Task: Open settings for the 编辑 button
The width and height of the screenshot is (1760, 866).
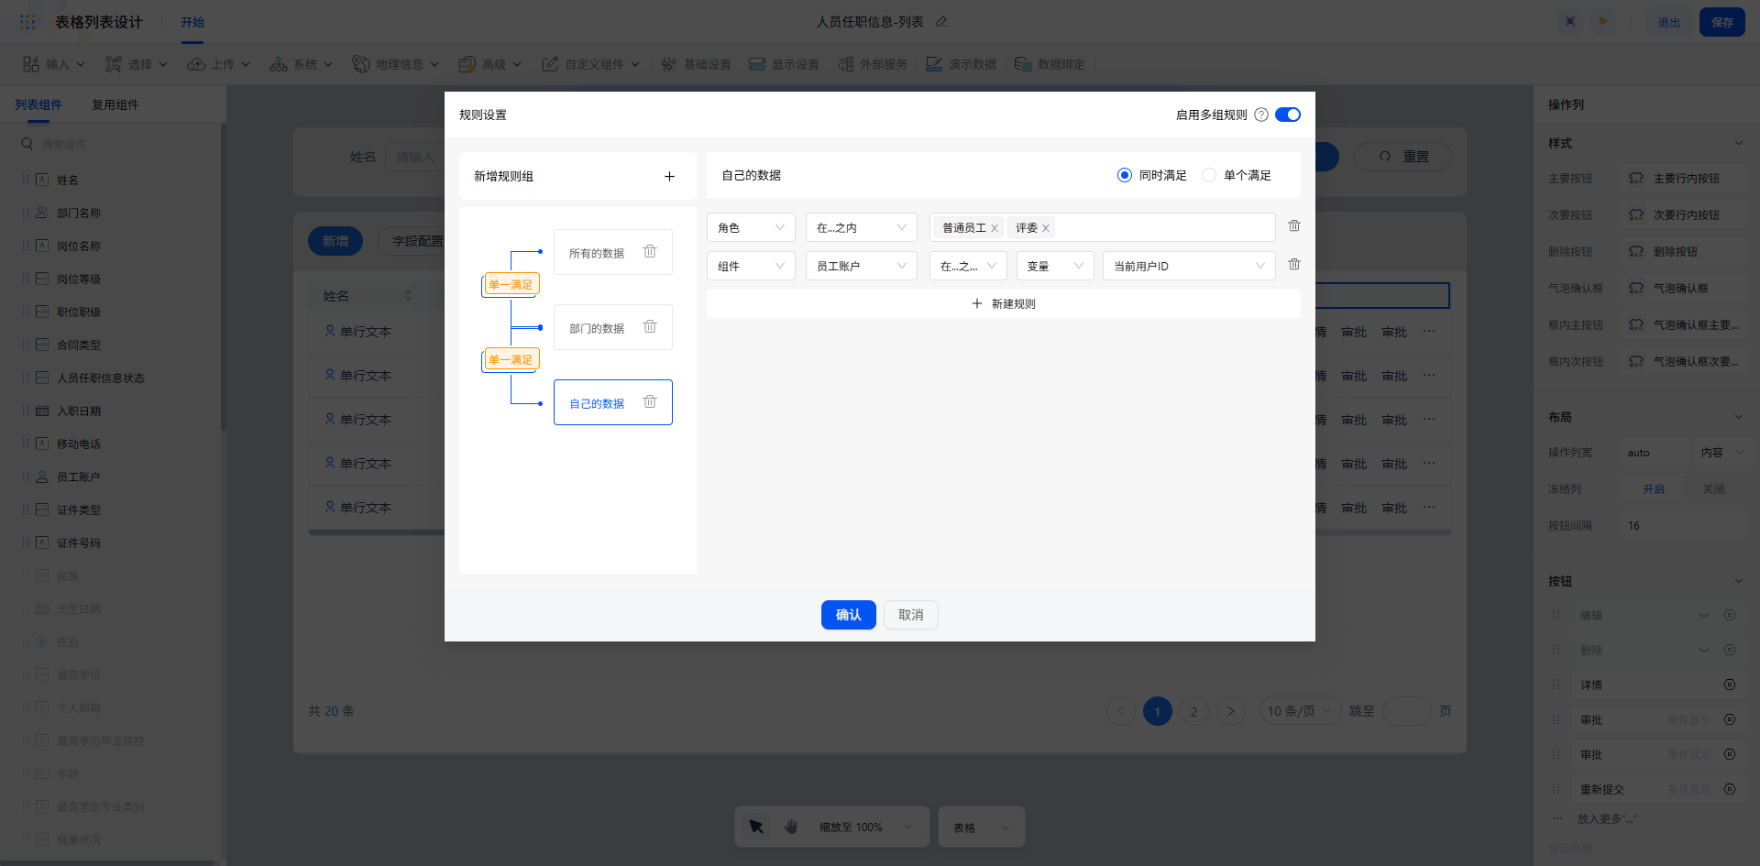Action: point(1730,615)
